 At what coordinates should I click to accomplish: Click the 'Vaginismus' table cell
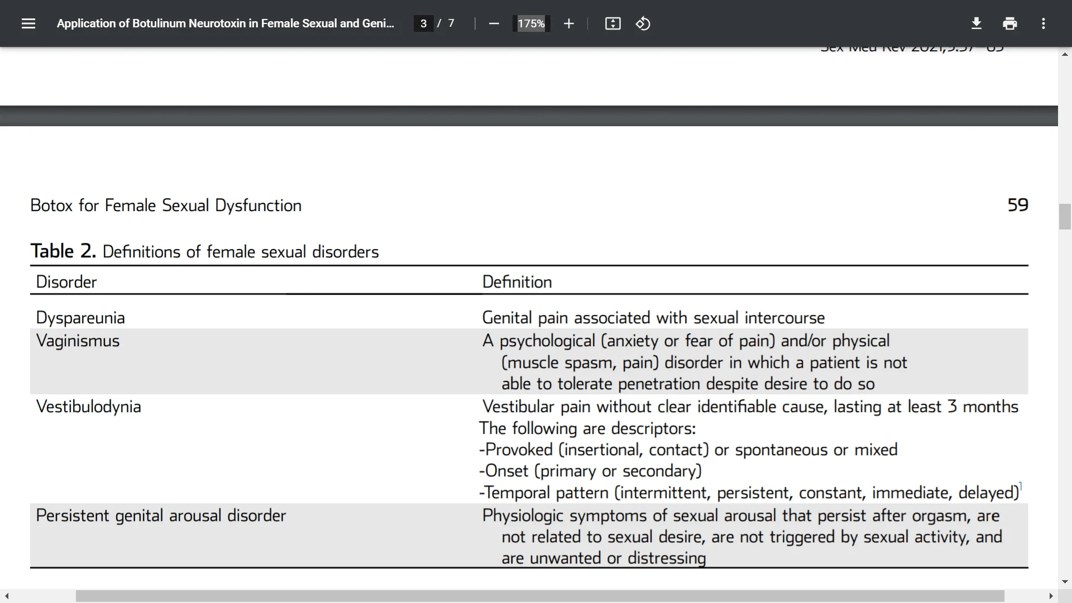(78, 341)
